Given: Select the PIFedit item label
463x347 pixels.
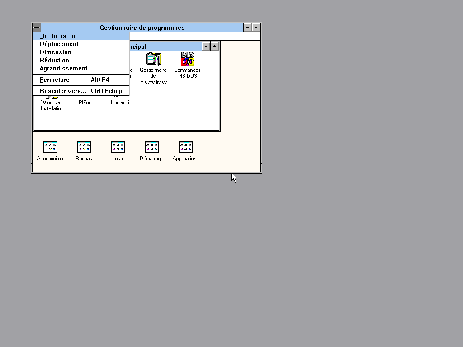Looking at the screenshot, I should 86,103.
